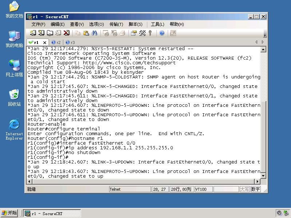The image size is (291, 218).
Task: Click the 就绪 status text
Action: coord(31,189)
